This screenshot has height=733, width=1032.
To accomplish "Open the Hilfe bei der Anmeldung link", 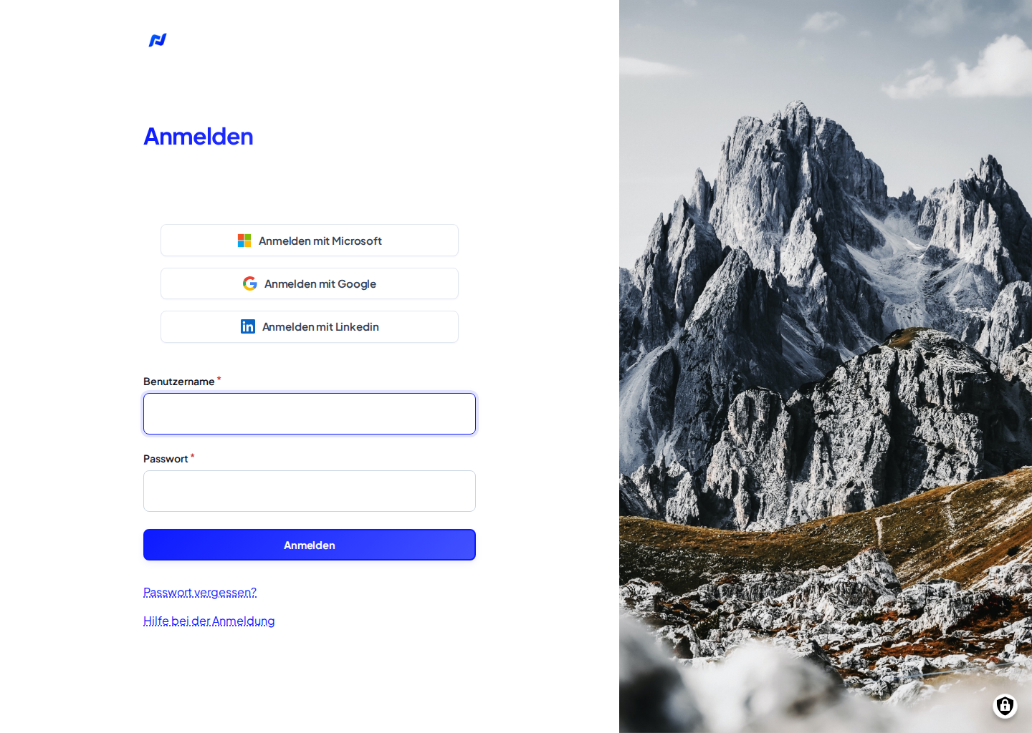I will pyautogui.click(x=209, y=621).
